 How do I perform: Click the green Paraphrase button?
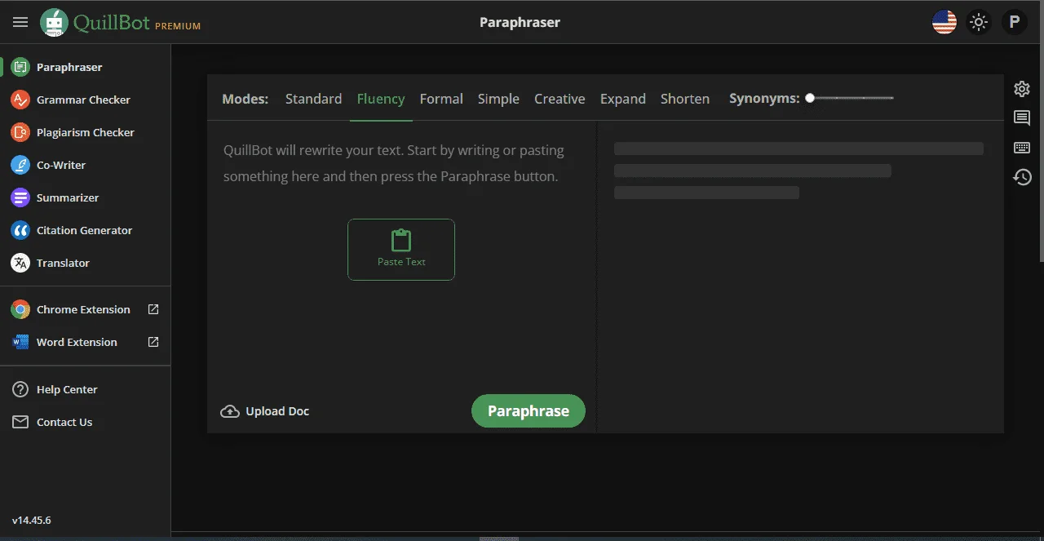pyautogui.click(x=529, y=411)
